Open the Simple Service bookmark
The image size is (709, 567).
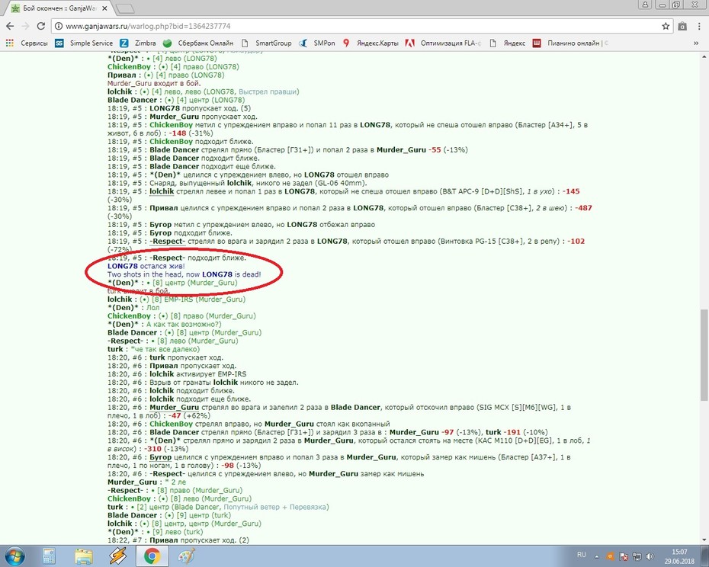point(84,43)
